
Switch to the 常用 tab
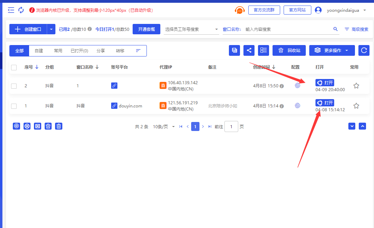58,51
